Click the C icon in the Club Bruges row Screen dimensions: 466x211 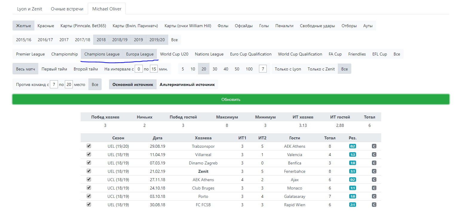[x=374, y=188]
